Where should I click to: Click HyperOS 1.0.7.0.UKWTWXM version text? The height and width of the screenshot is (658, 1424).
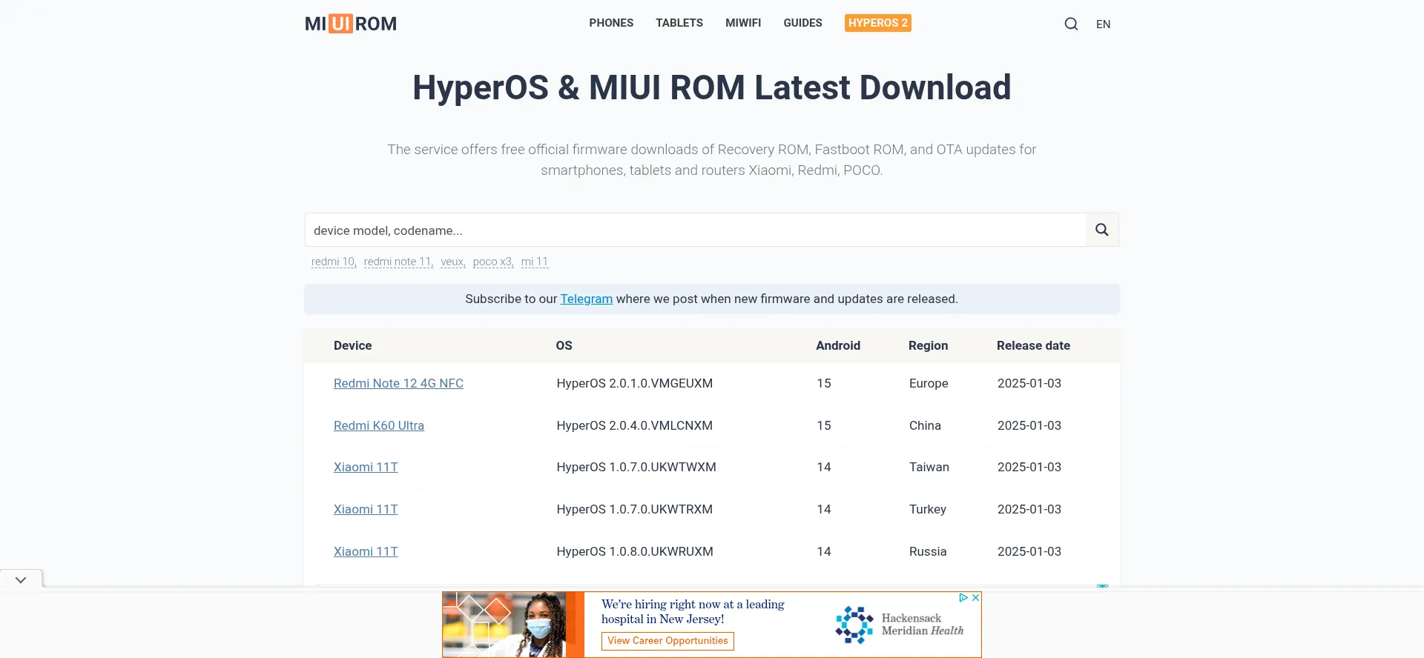tap(636, 467)
